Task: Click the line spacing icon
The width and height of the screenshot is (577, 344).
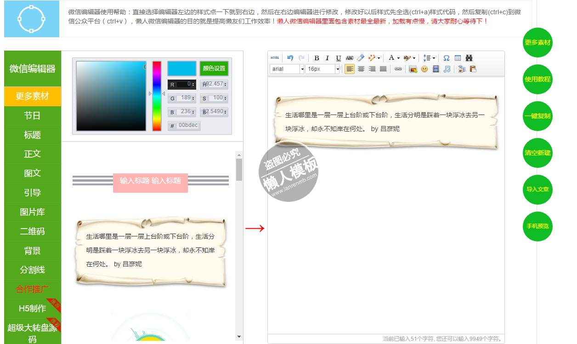Action: [427, 58]
